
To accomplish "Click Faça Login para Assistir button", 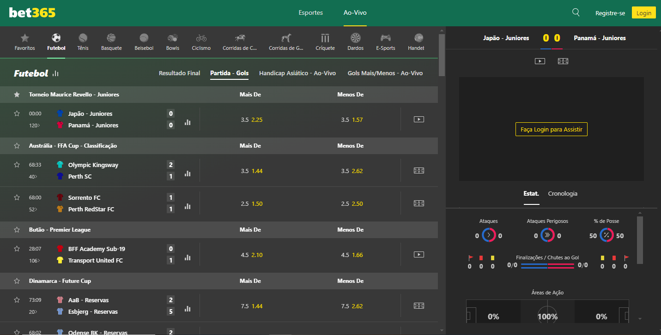I will (552, 130).
